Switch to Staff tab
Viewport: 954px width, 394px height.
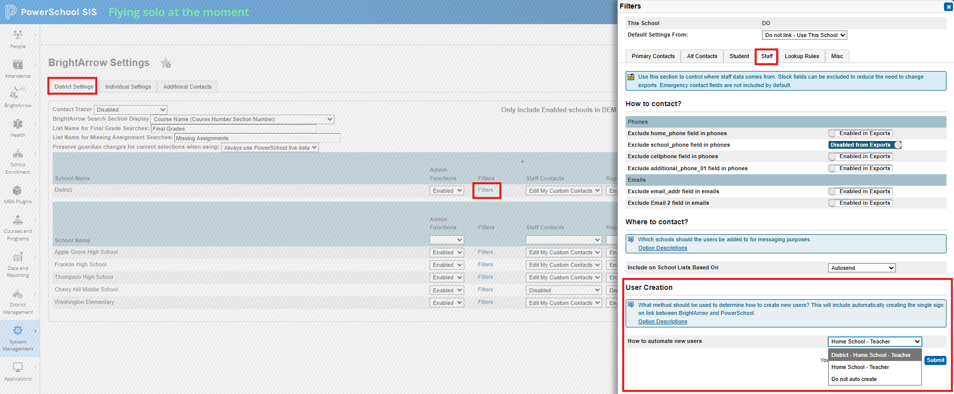[x=767, y=56]
